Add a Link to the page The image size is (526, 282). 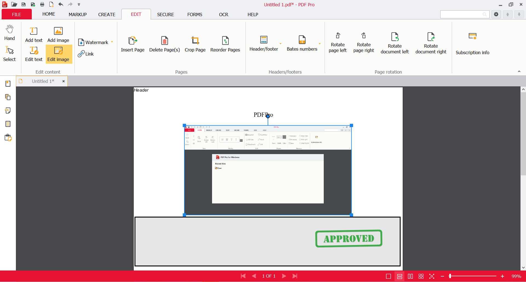click(86, 54)
